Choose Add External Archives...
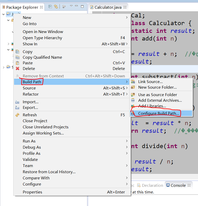This screenshot has height=206, width=198. pyautogui.click(x=161, y=100)
